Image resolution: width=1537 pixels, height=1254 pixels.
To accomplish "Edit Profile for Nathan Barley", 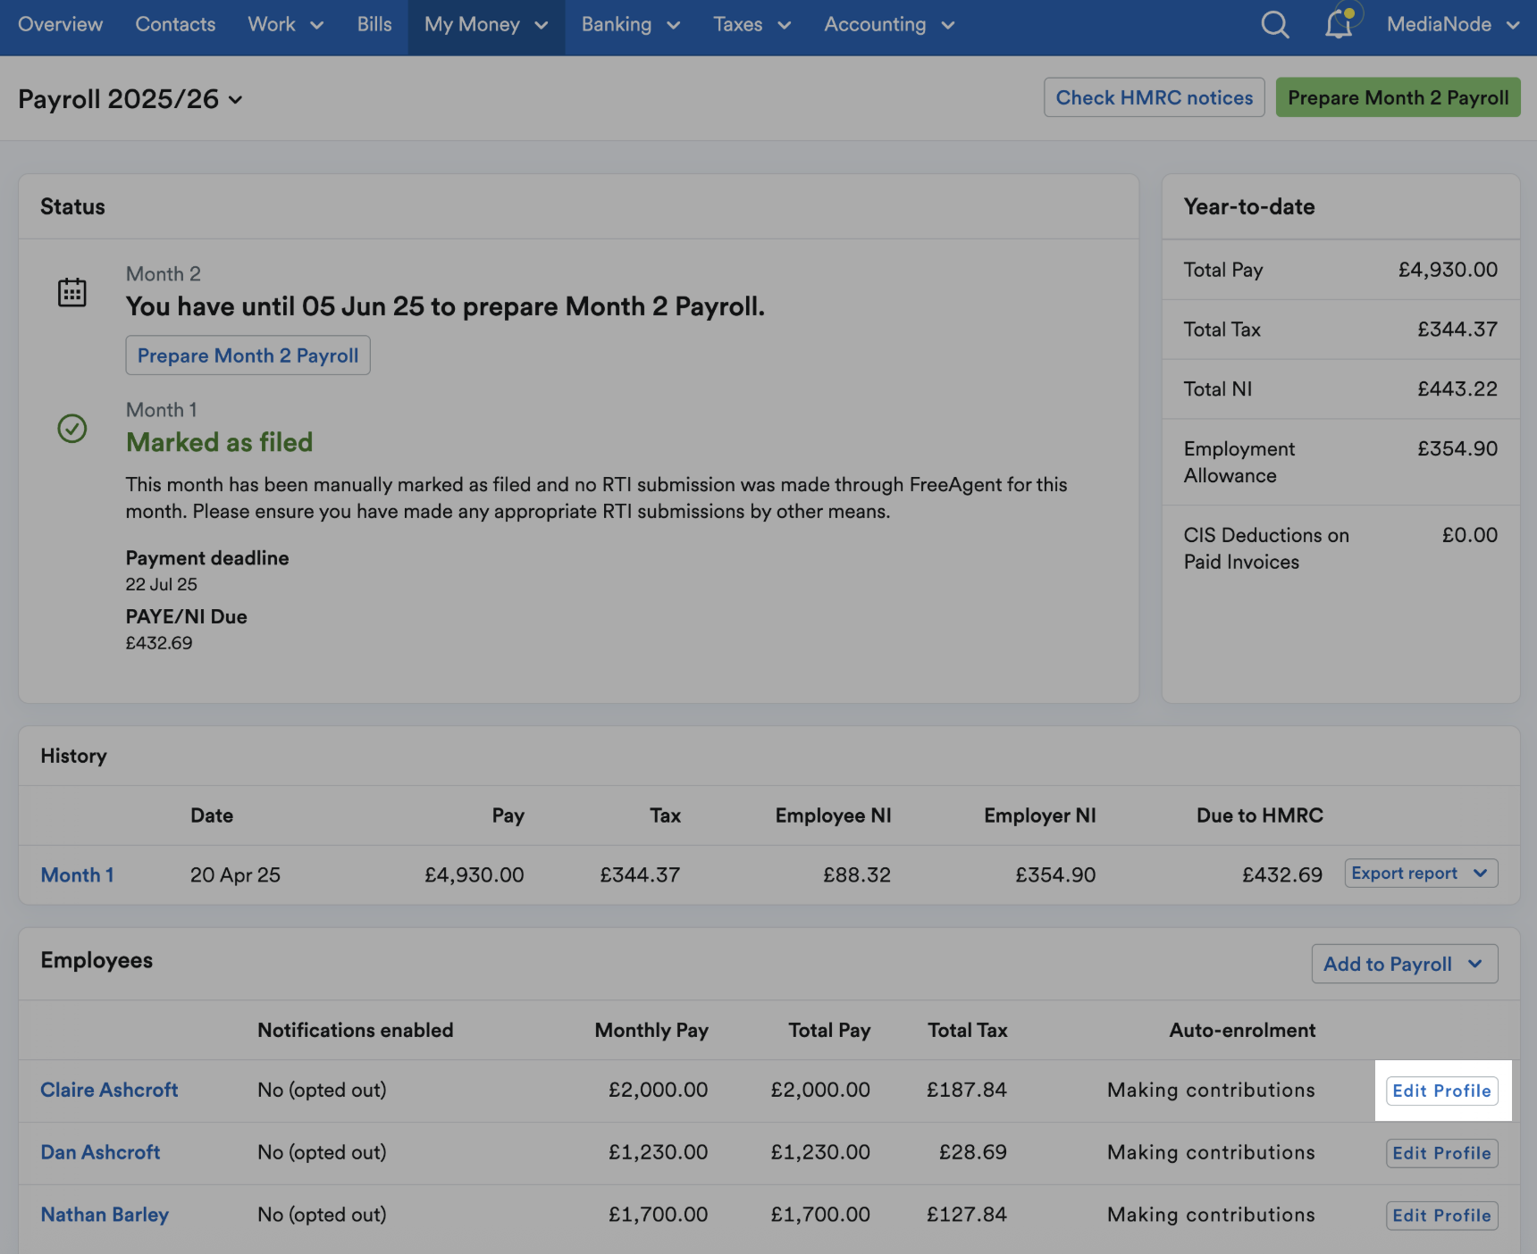I will pyautogui.click(x=1441, y=1216).
